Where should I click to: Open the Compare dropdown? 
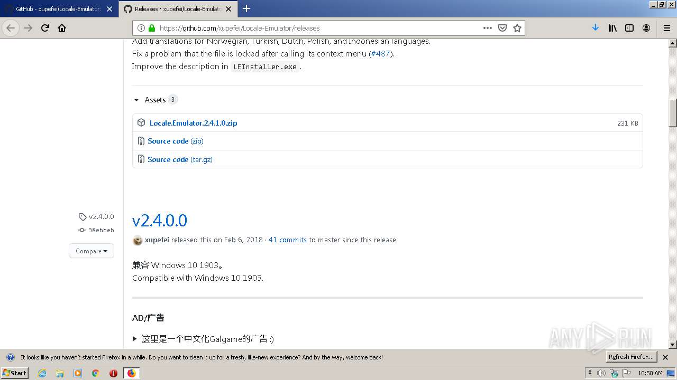[92, 251]
